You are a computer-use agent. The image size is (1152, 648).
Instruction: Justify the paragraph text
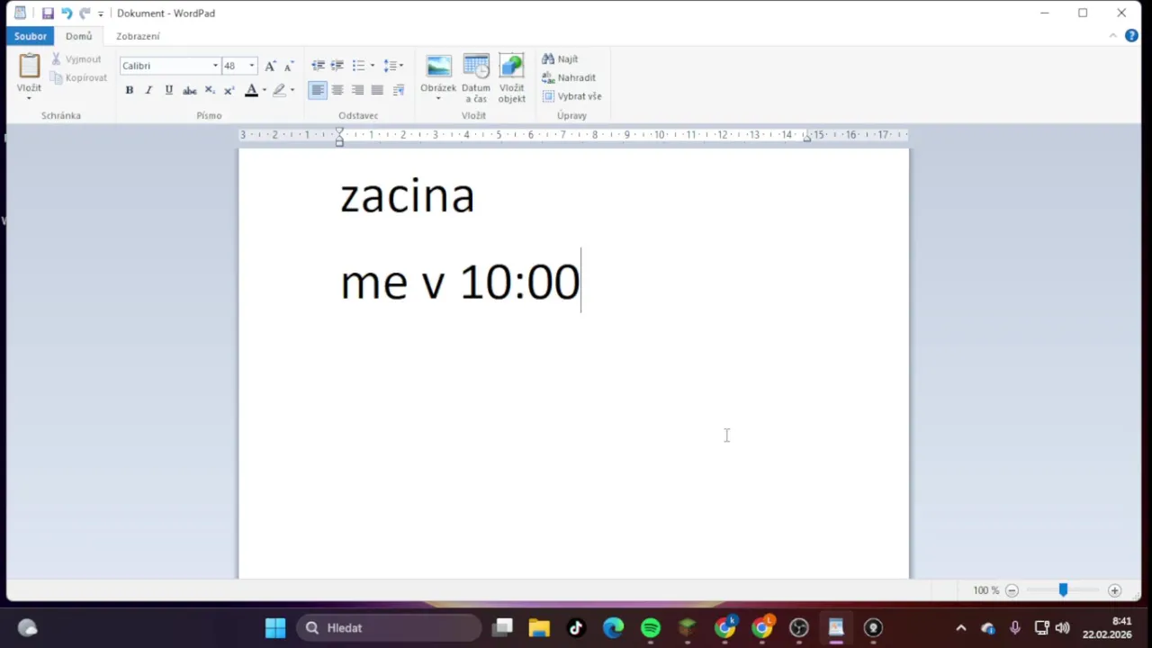(x=377, y=90)
